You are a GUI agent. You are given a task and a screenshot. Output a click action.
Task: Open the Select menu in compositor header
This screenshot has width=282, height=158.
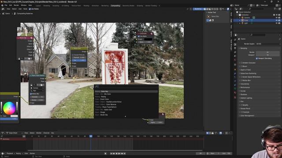(x=14, y=9)
